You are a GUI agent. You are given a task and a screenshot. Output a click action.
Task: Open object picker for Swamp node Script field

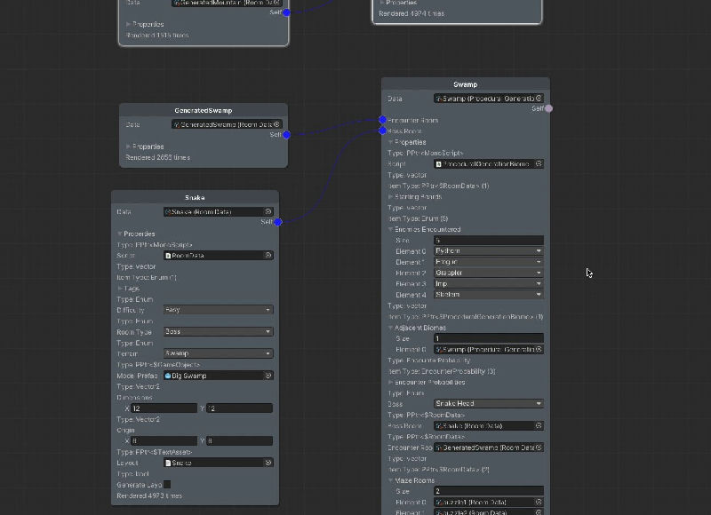tap(539, 164)
